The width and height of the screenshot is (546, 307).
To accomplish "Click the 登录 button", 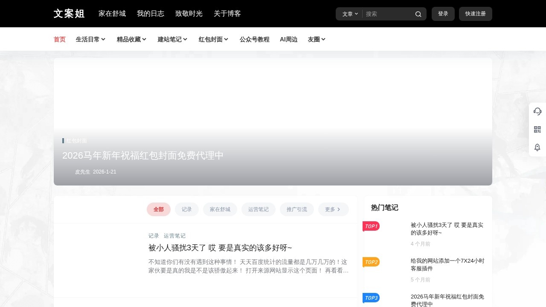I will pos(443,14).
